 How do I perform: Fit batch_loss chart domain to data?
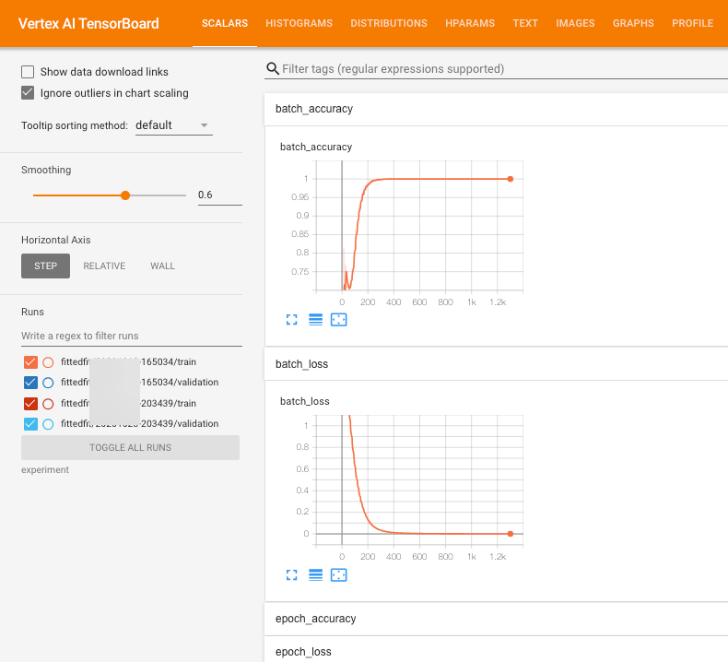(x=338, y=574)
